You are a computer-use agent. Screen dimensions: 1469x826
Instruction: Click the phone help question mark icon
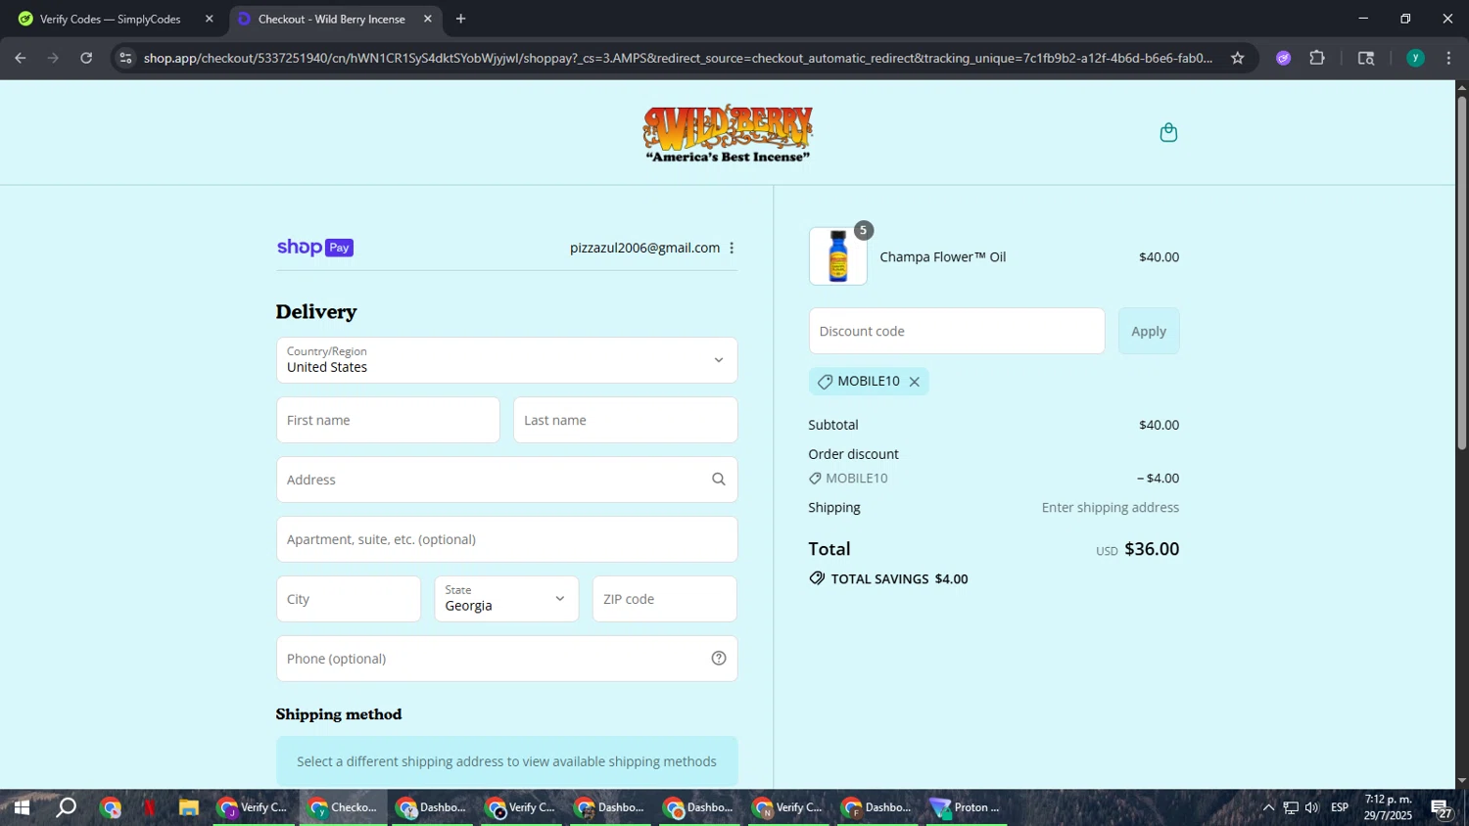pos(719,659)
